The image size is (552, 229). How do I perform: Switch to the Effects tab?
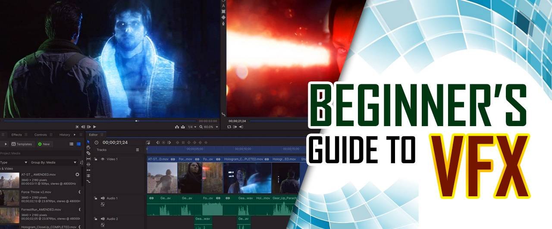(x=16, y=135)
